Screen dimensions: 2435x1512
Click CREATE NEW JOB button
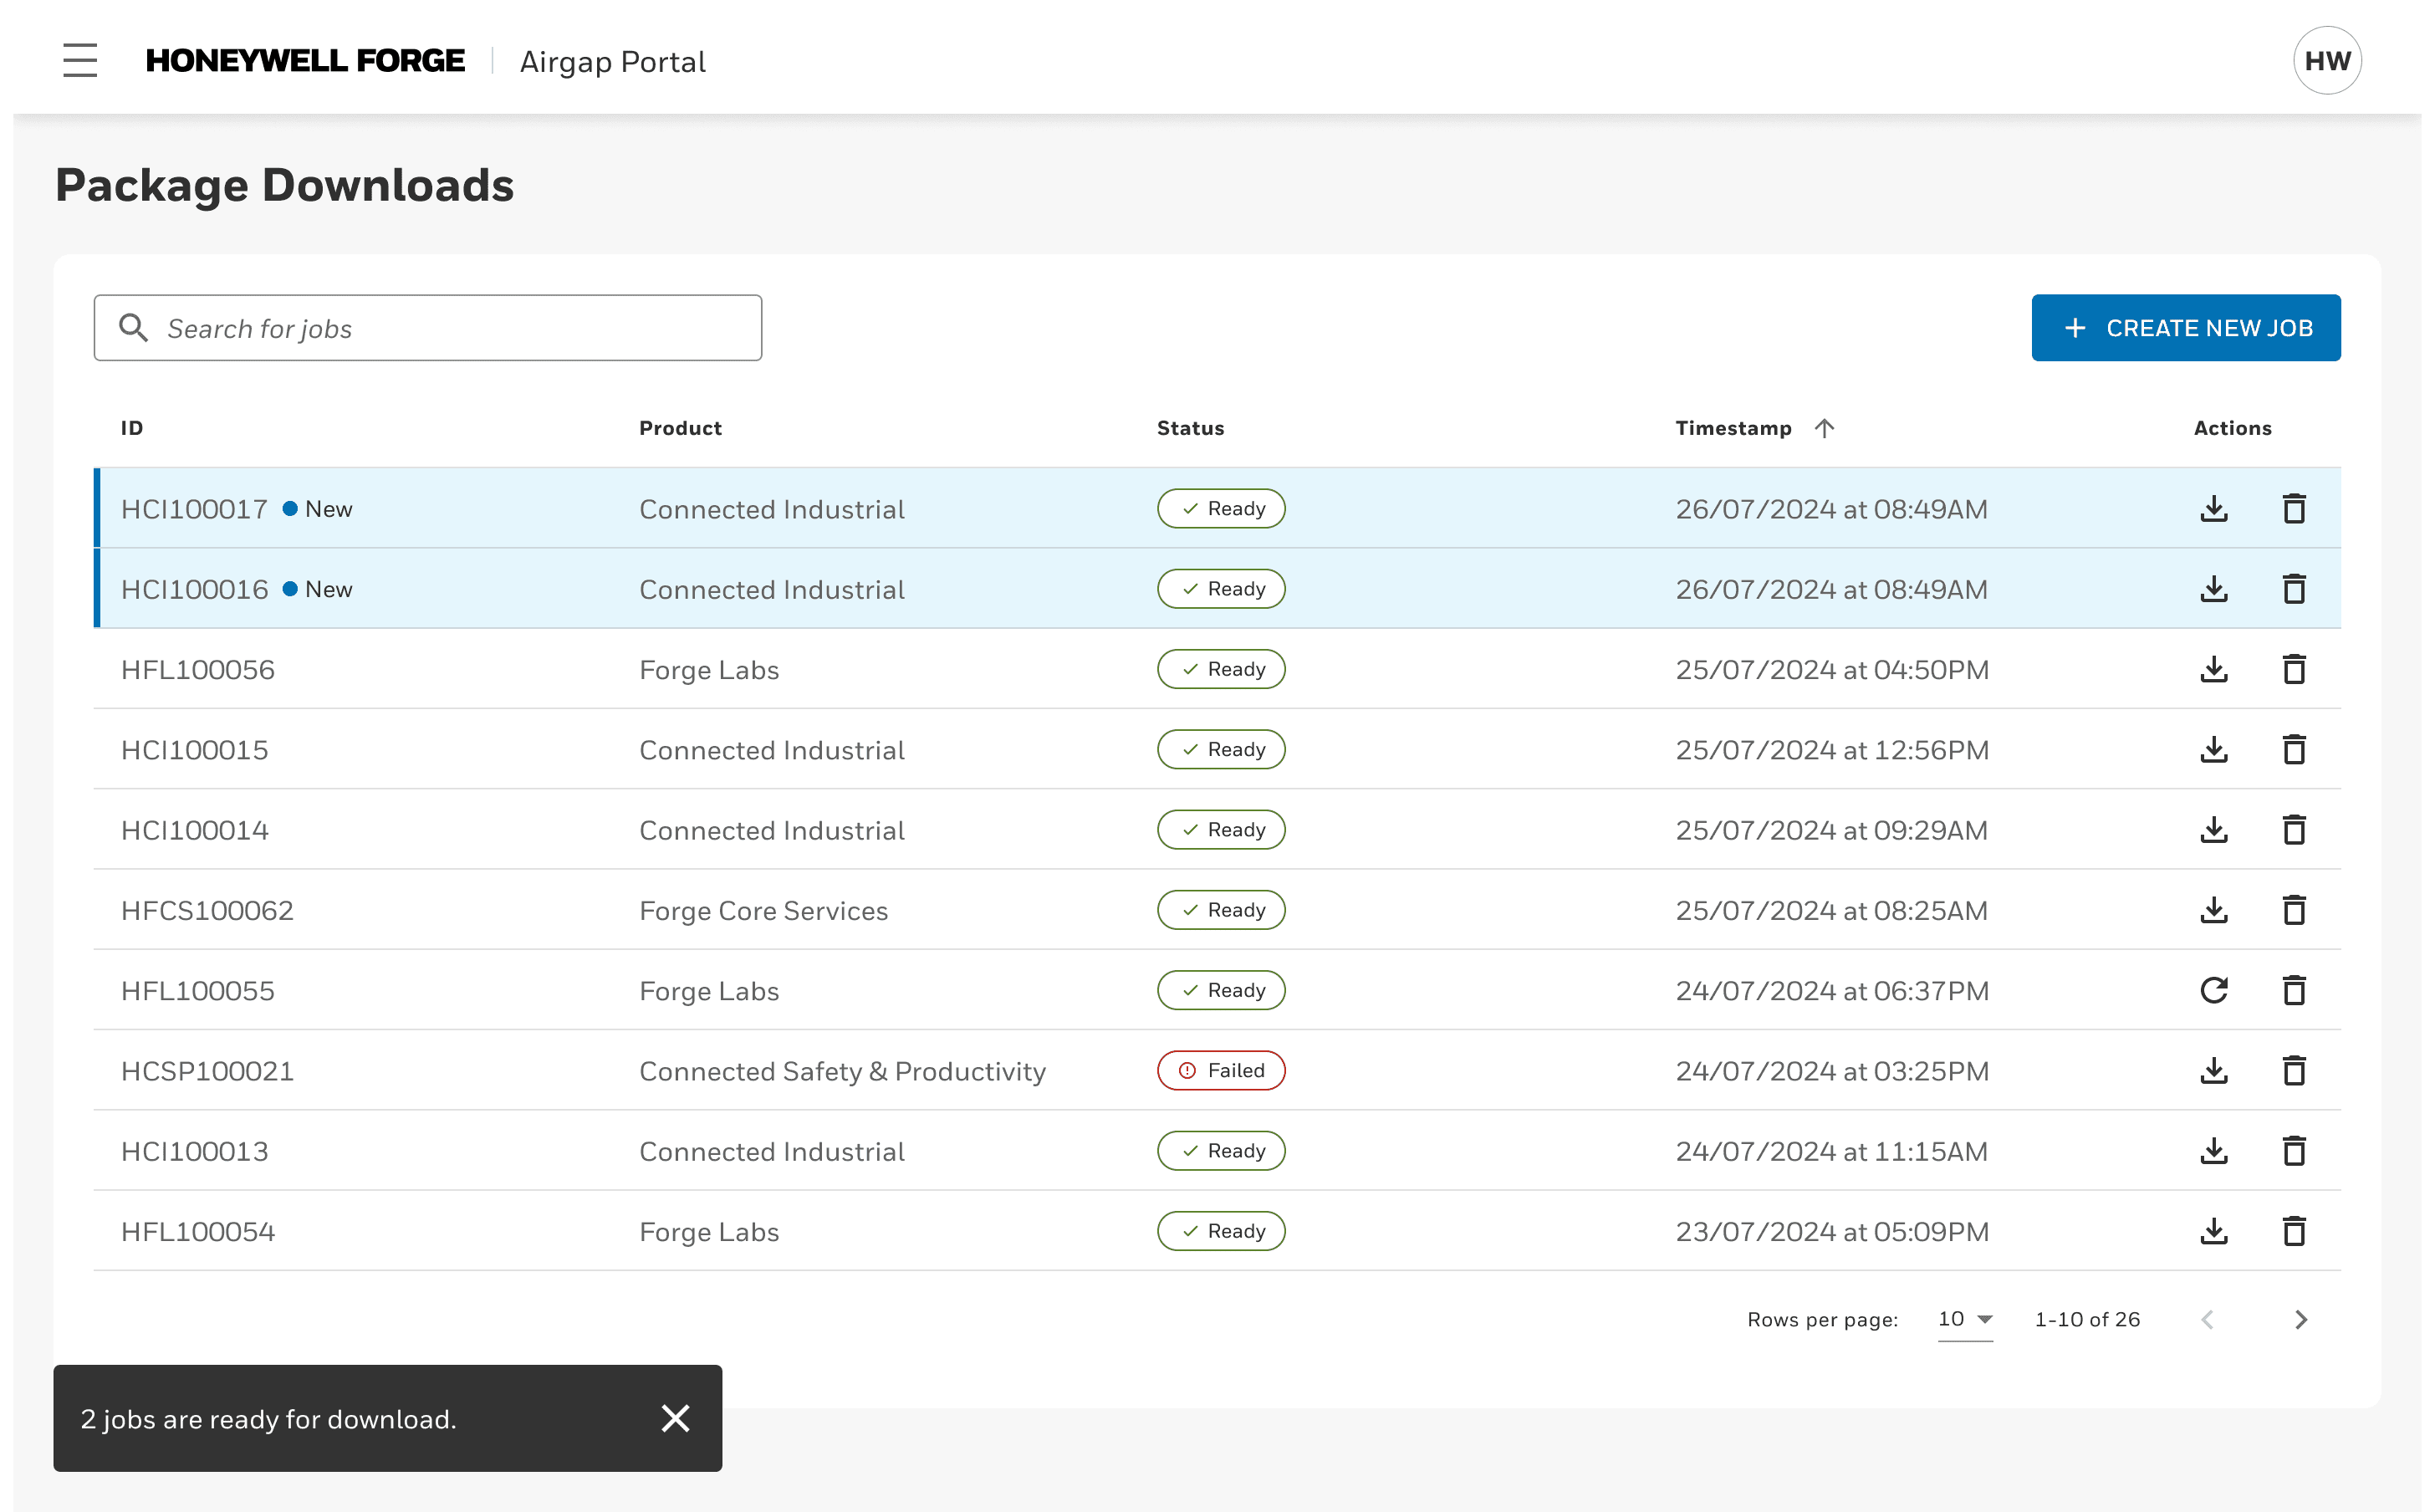(x=2187, y=328)
